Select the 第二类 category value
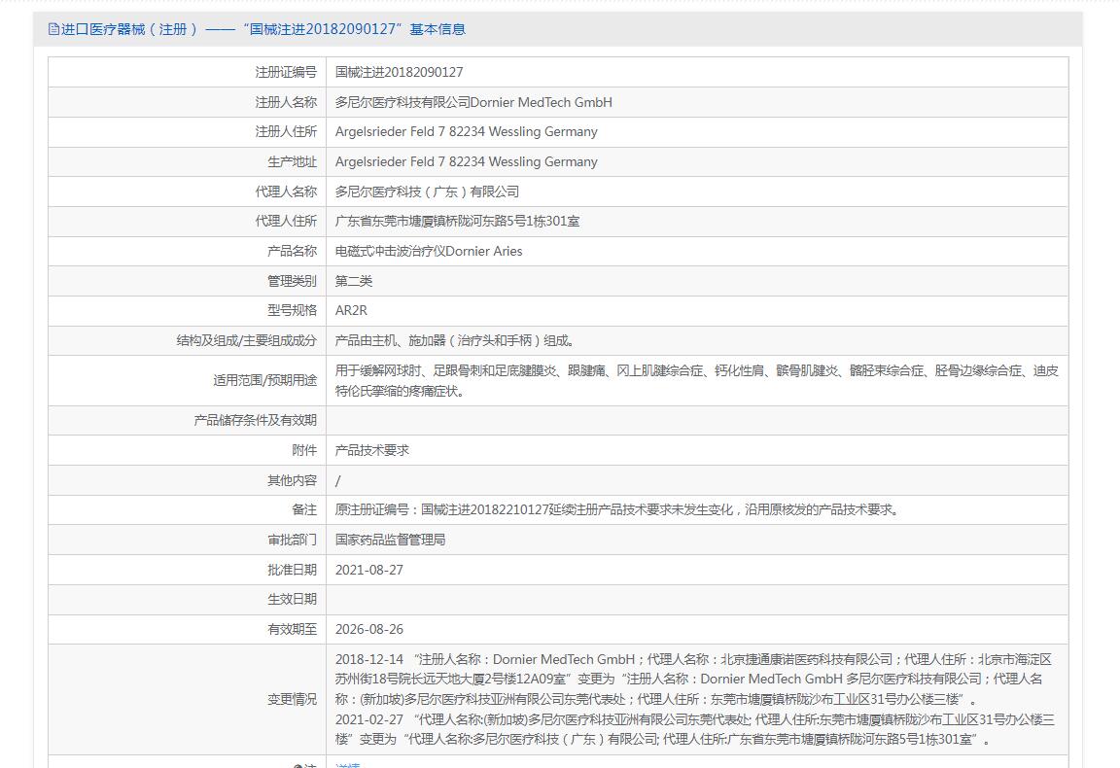Viewport: 1120px width, 768px height. point(354,281)
